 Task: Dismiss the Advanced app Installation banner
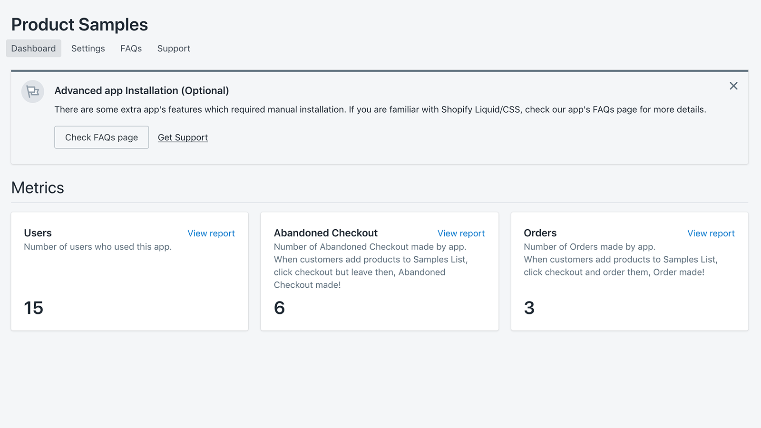pyautogui.click(x=733, y=86)
